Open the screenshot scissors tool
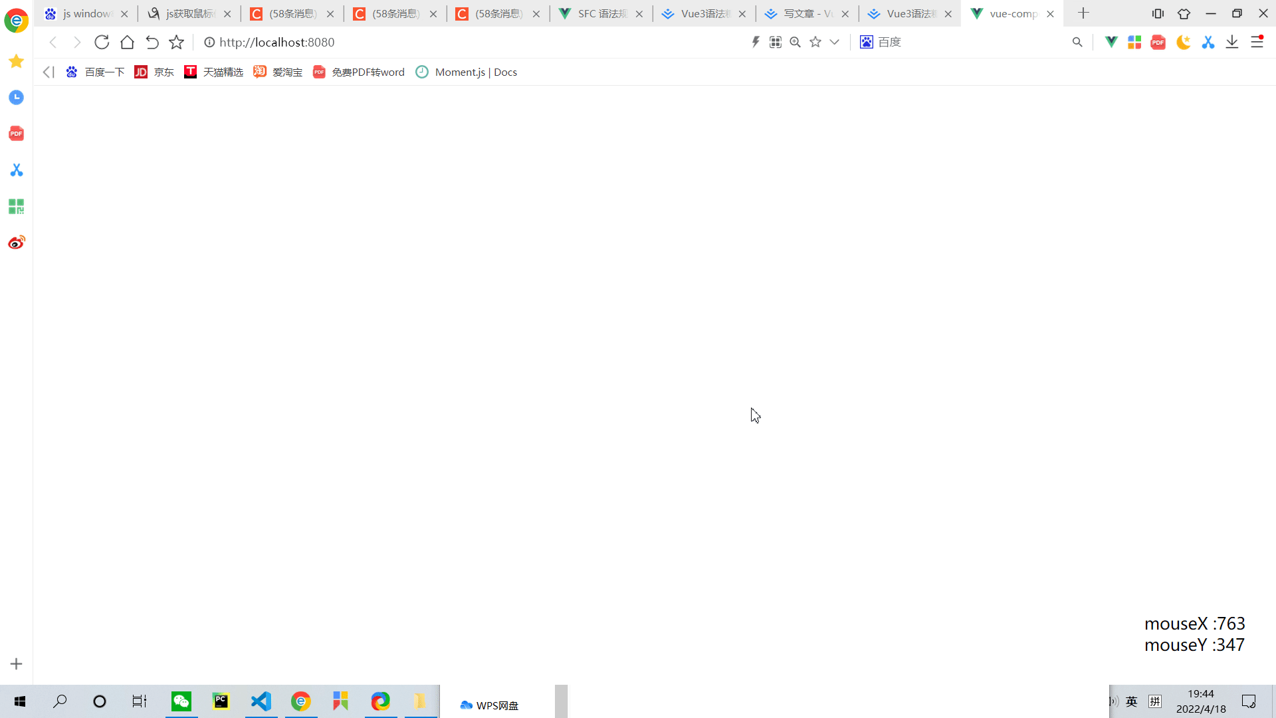 (1208, 42)
